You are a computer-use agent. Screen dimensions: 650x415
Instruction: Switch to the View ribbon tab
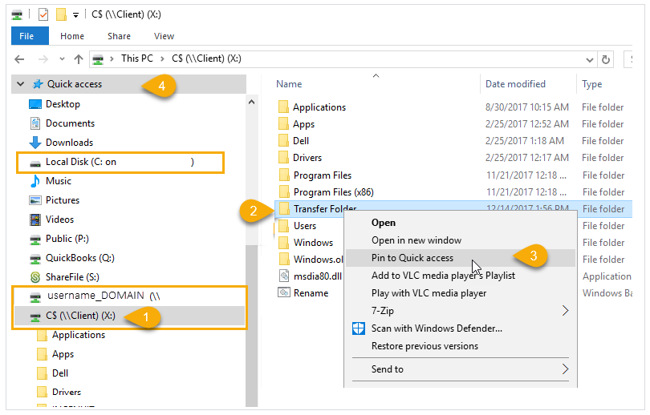pos(165,36)
